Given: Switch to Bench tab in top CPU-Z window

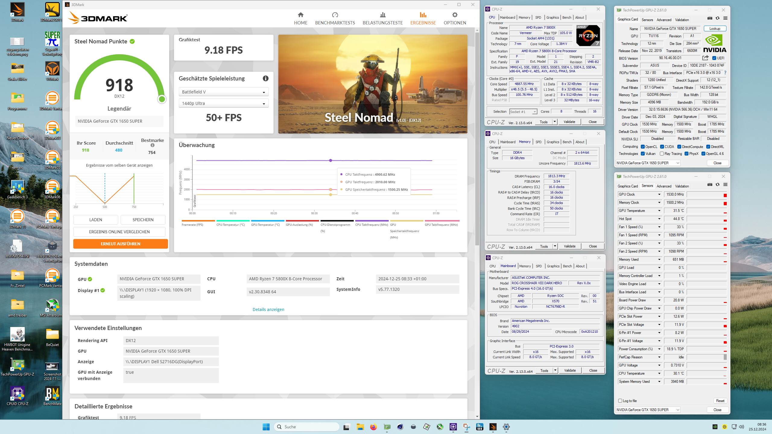Looking at the screenshot, I should coord(567,17).
